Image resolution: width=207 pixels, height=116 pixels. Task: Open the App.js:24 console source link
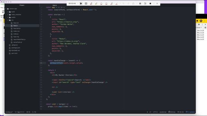pos(201,30)
